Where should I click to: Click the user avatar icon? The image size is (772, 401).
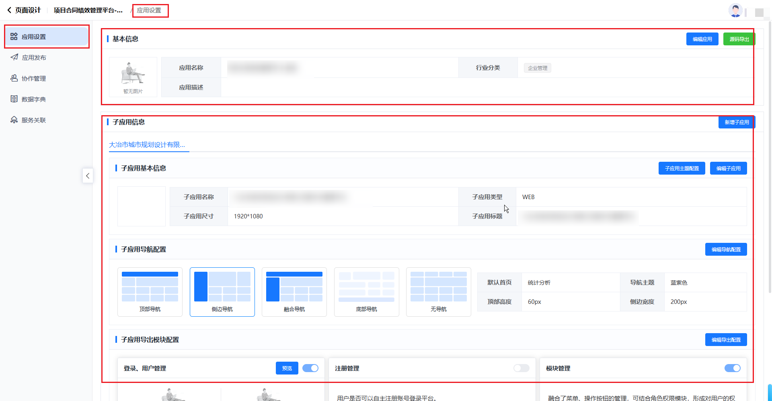(x=735, y=10)
